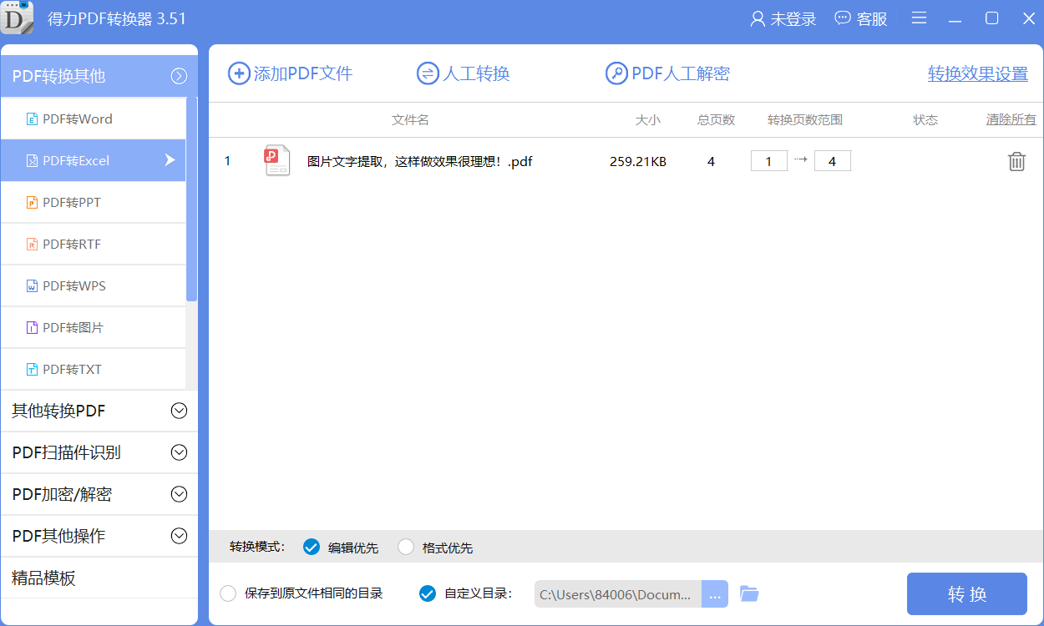Click the app logo D icon
This screenshot has height=626, width=1044.
coord(18,18)
